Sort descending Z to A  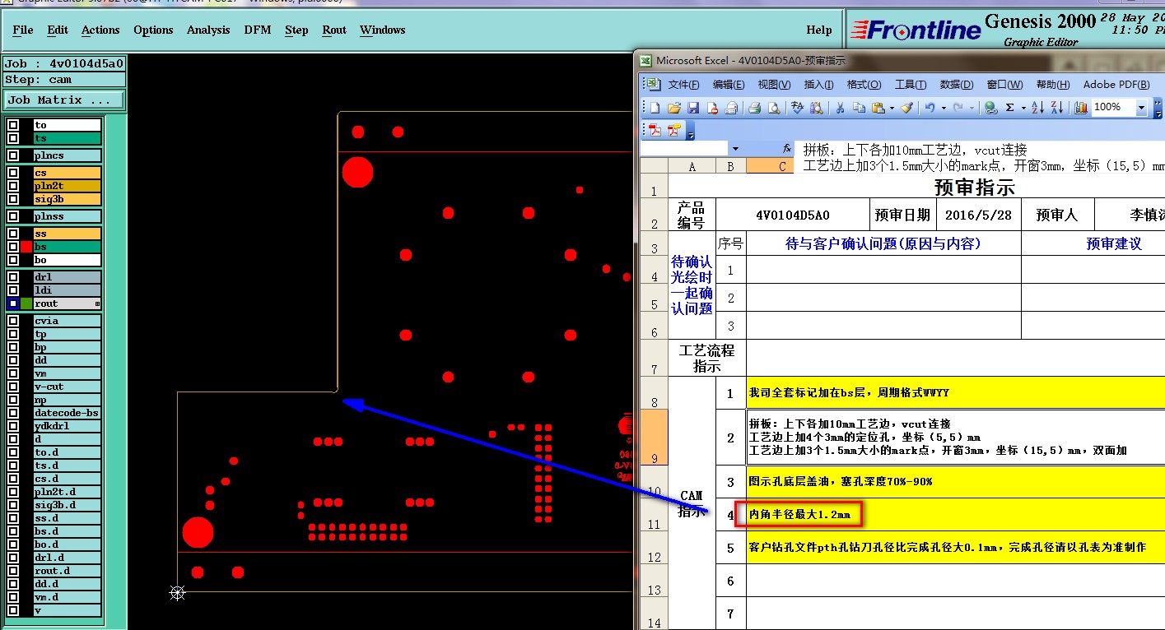[x=1057, y=108]
